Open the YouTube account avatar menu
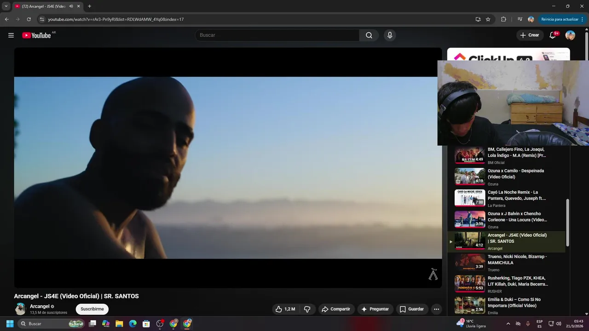The height and width of the screenshot is (331, 589). 570,35
